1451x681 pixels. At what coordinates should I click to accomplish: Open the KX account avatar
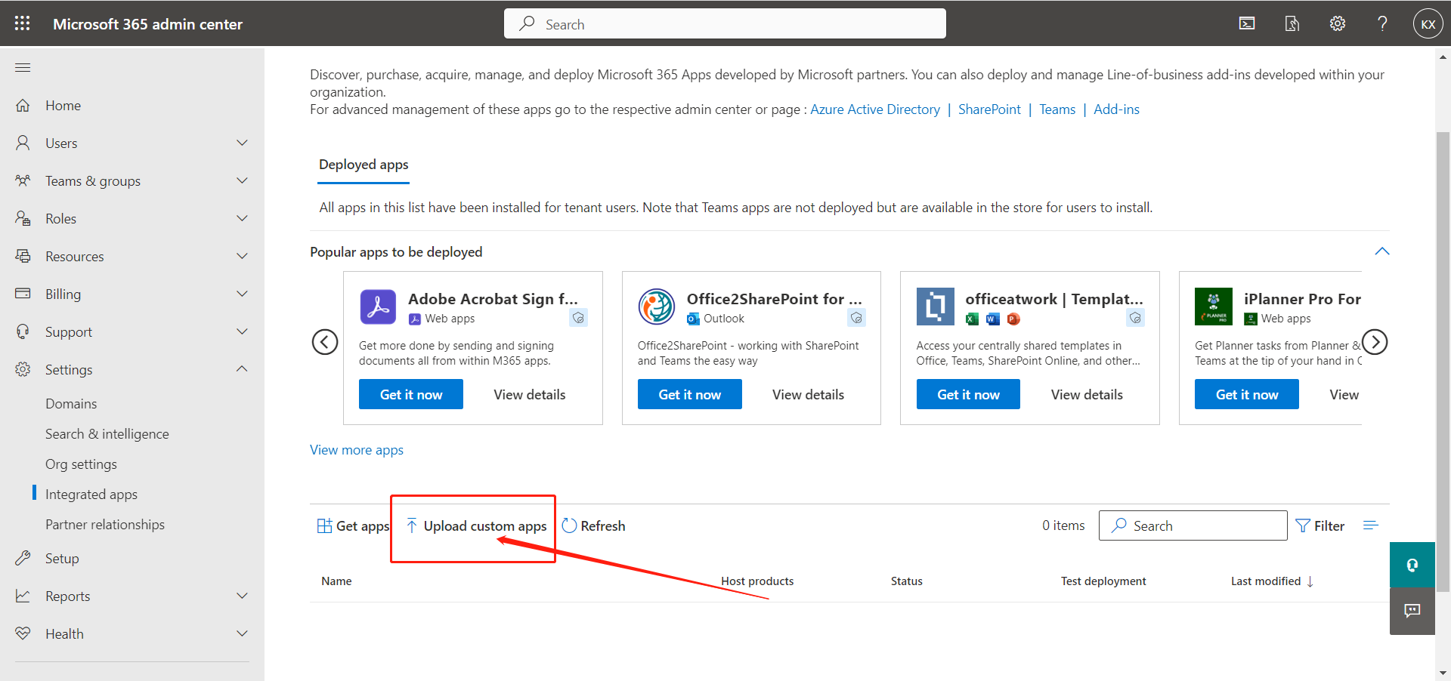(x=1428, y=24)
